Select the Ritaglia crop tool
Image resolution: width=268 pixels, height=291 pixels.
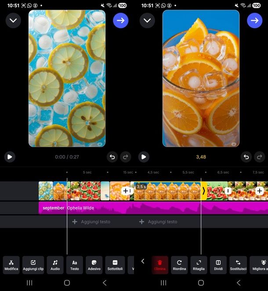pos(199,265)
